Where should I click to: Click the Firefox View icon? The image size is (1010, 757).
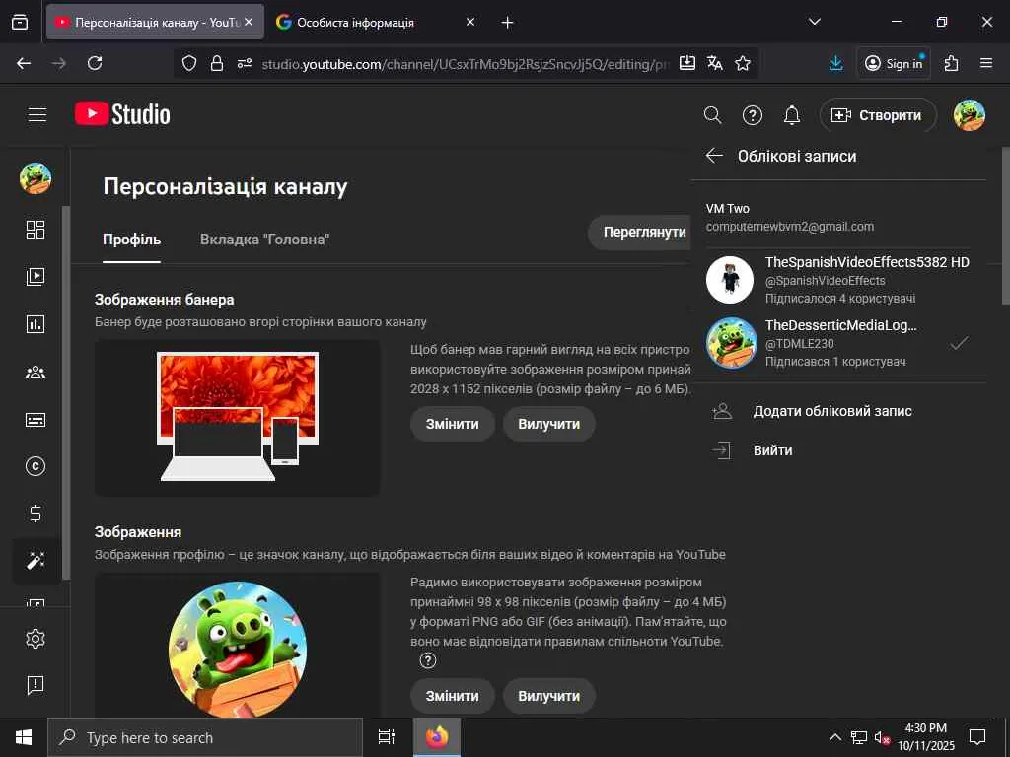click(20, 23)
